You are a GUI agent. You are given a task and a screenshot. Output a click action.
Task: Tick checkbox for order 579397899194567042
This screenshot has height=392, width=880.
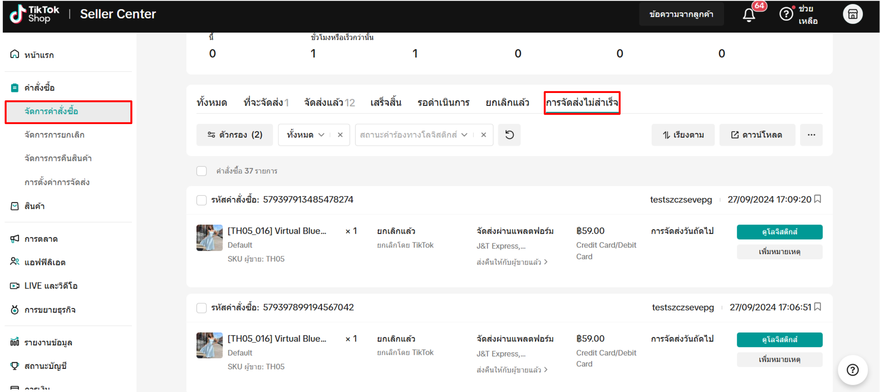(x=201, y=307)
